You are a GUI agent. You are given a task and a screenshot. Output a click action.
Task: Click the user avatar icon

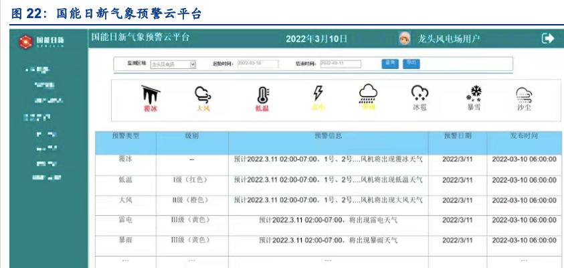click(405, 38)
